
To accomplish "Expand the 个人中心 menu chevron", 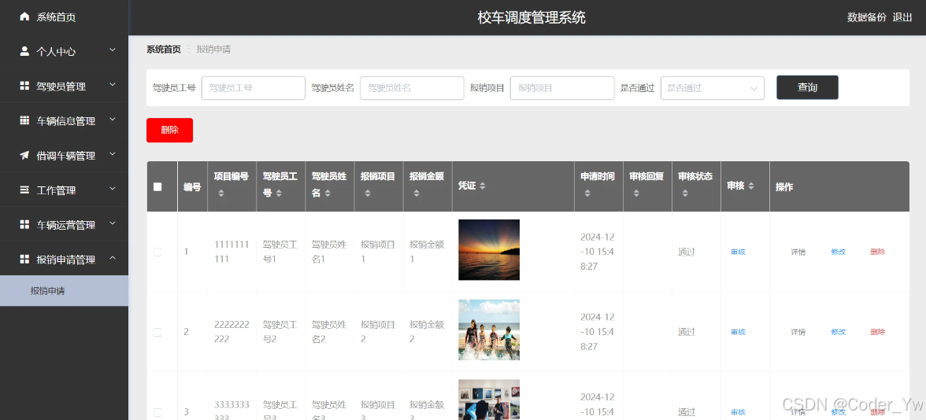I will [x=113, y=50].
